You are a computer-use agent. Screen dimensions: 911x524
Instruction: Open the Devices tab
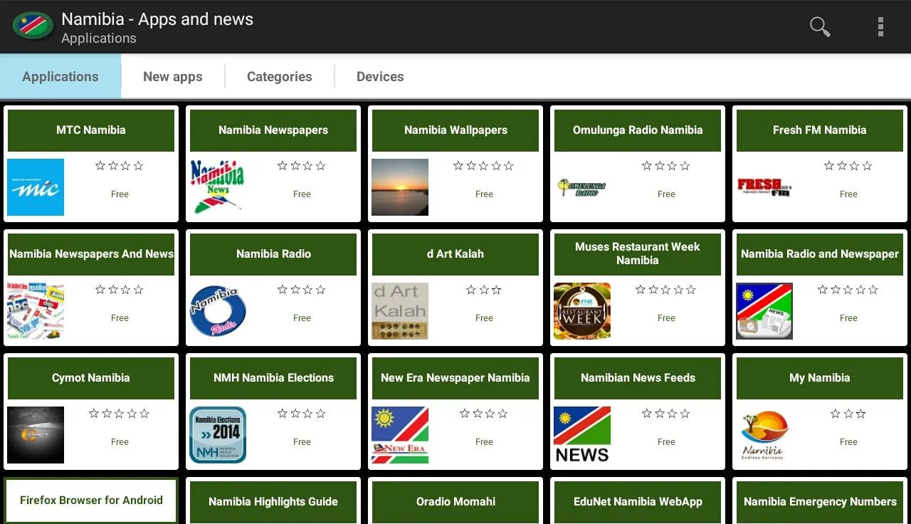click(x=380, y=77)
